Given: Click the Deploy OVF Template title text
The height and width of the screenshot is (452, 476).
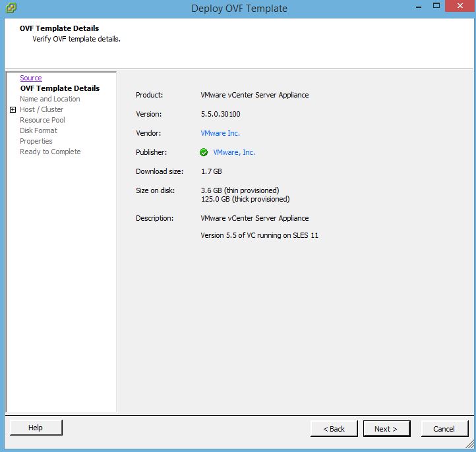Looking at the screenshot, I should pyautogui.click(x=239, y=9).
